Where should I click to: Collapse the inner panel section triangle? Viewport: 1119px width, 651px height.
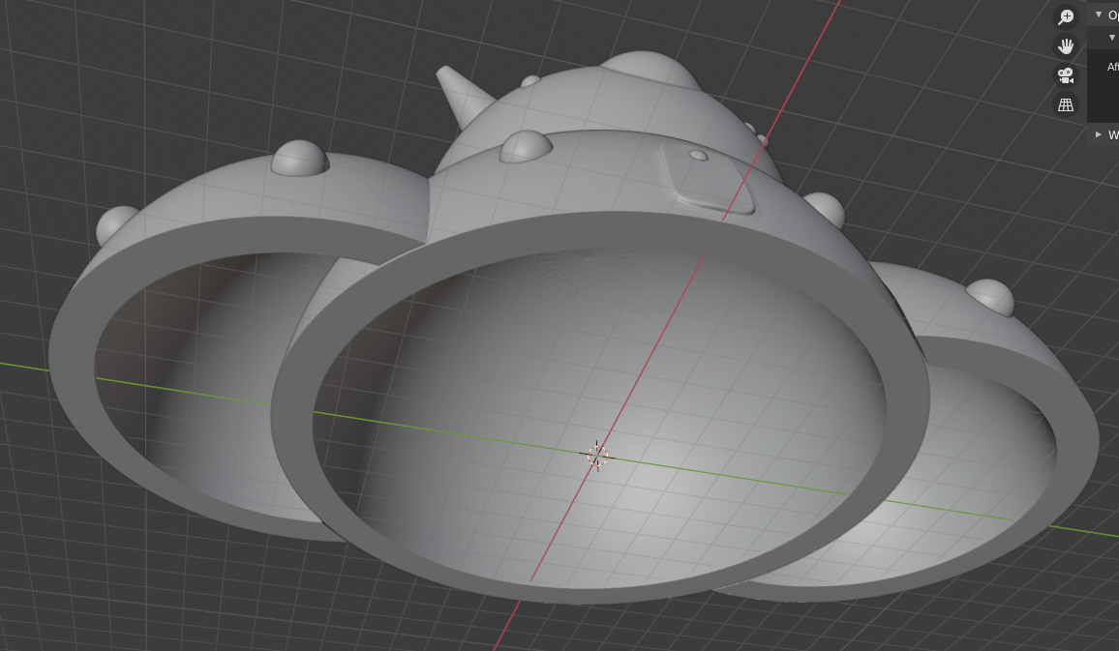(x=1111, y=39)
